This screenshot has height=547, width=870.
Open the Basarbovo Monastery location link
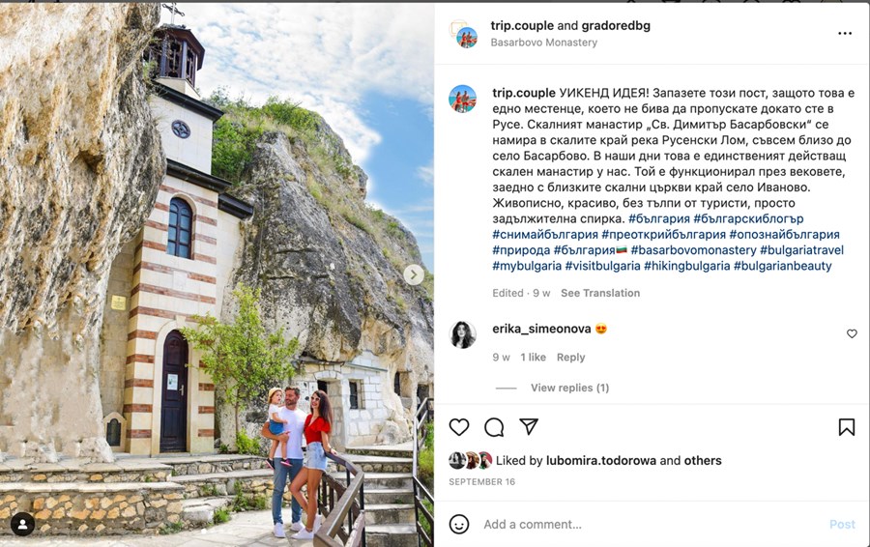(543, 43)
